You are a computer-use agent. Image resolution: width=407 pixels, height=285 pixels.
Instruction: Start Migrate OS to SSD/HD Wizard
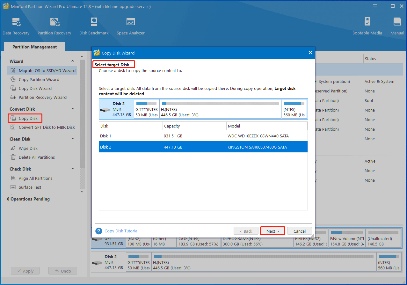[x=42, y=70]
